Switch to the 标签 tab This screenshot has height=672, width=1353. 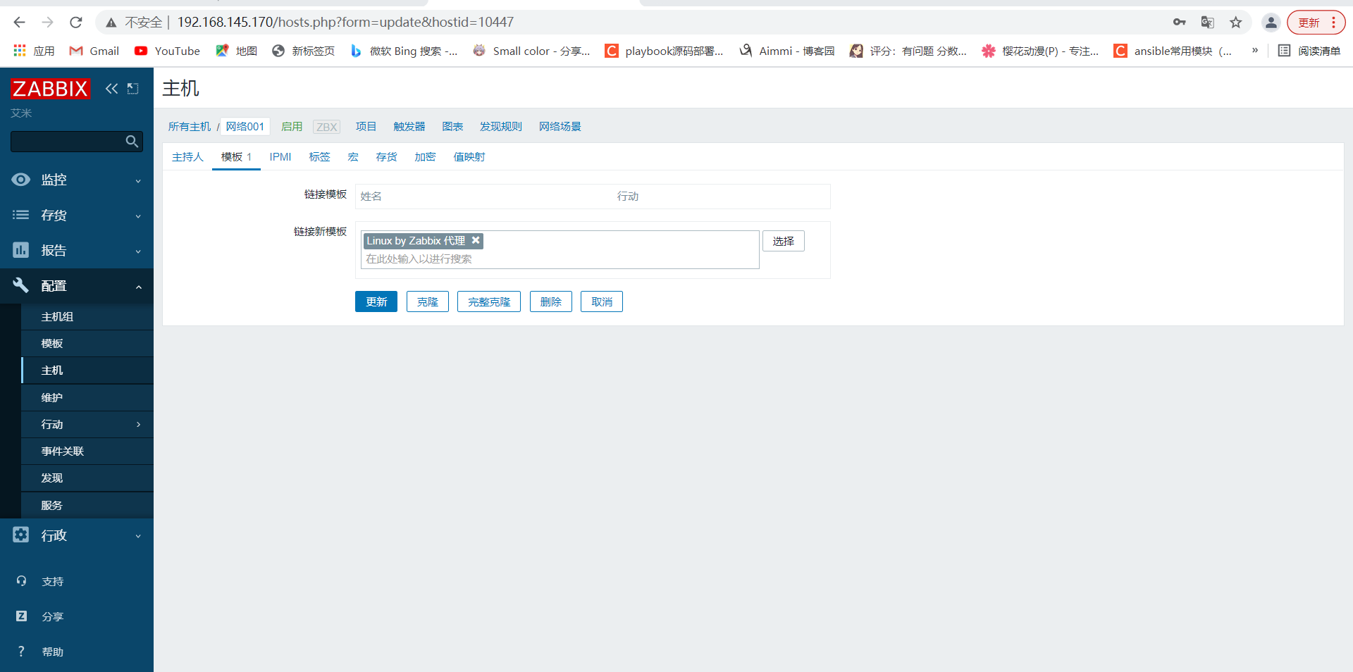pos(319,157)
